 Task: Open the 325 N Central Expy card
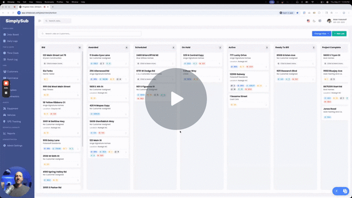click(x=202, y=59)
